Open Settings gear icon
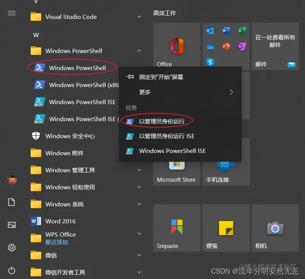This screenshot has width=305, height=279. 12,248
